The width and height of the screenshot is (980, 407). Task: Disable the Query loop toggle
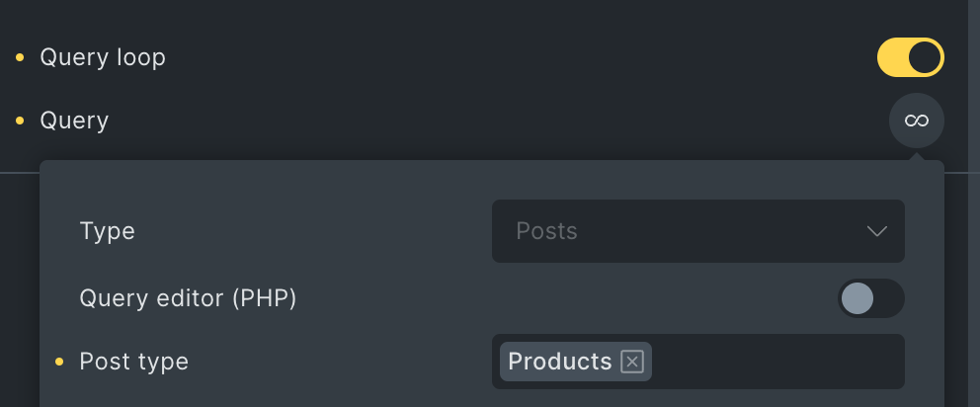911,57
